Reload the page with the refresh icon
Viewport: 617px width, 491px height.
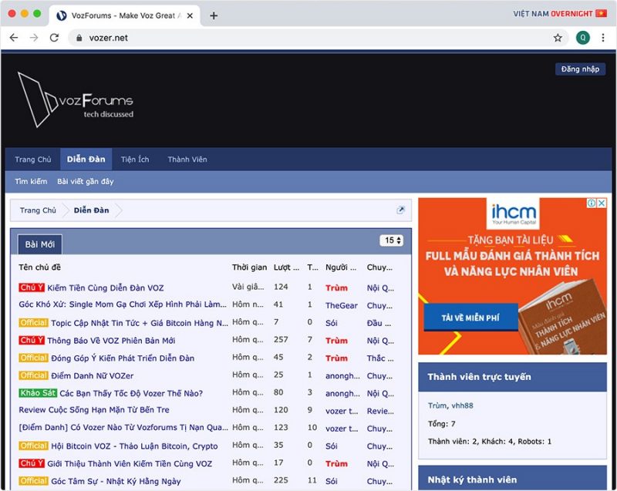pyautogui.click(x=54, y=38)
